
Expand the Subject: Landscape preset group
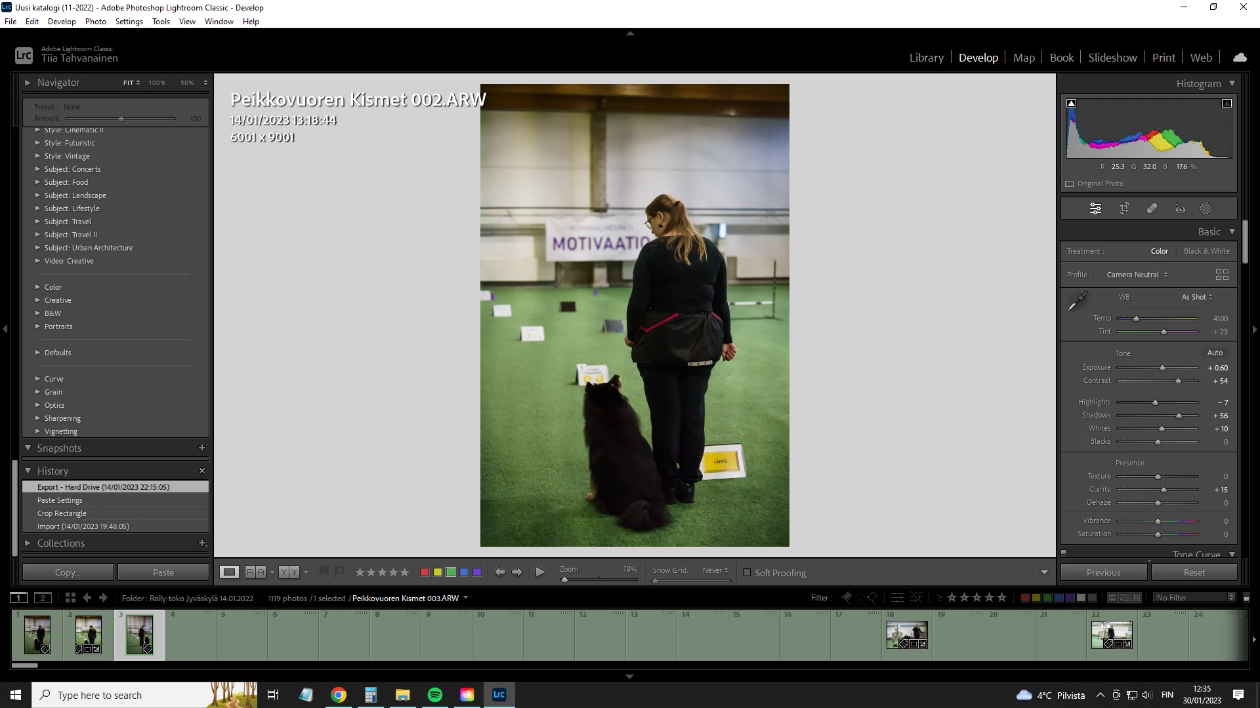click(37, 195)
